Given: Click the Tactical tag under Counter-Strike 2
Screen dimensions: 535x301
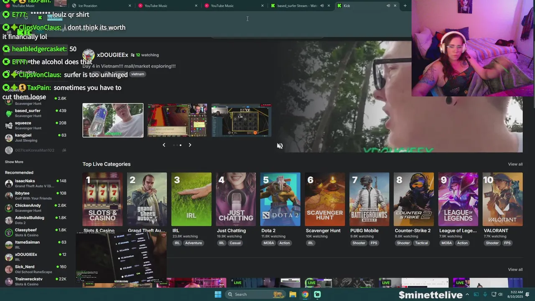Looking at the screenshot, I should coord(421,243).
